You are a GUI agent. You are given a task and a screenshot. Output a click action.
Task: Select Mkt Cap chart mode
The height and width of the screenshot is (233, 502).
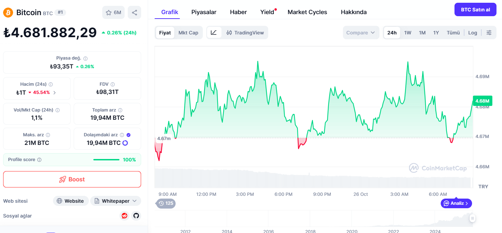pos(188,33)
